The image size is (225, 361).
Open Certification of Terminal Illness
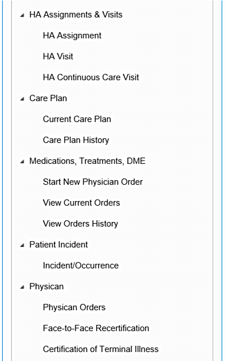tap(100, 349)
